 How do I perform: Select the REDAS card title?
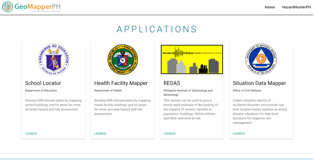click(172, 83)
